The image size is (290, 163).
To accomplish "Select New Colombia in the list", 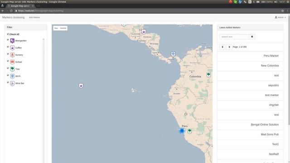I will click(x=250, y=66).
